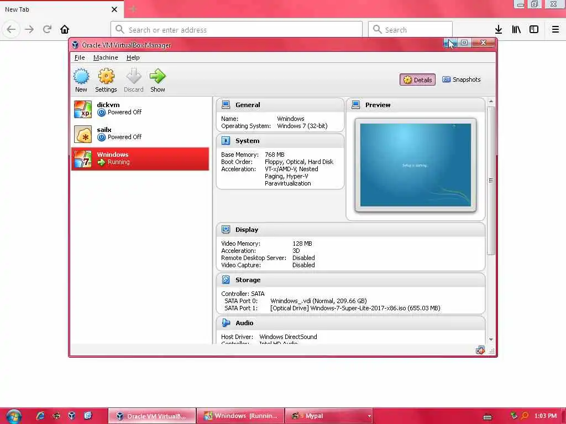
Task: Click the on-screen keyboard tray icon
Action: pyautogui.click(x=488, y=417)
